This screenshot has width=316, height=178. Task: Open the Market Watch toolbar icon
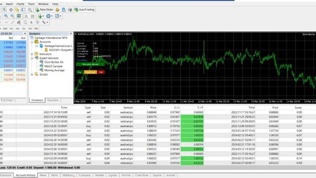coord(4,9)
